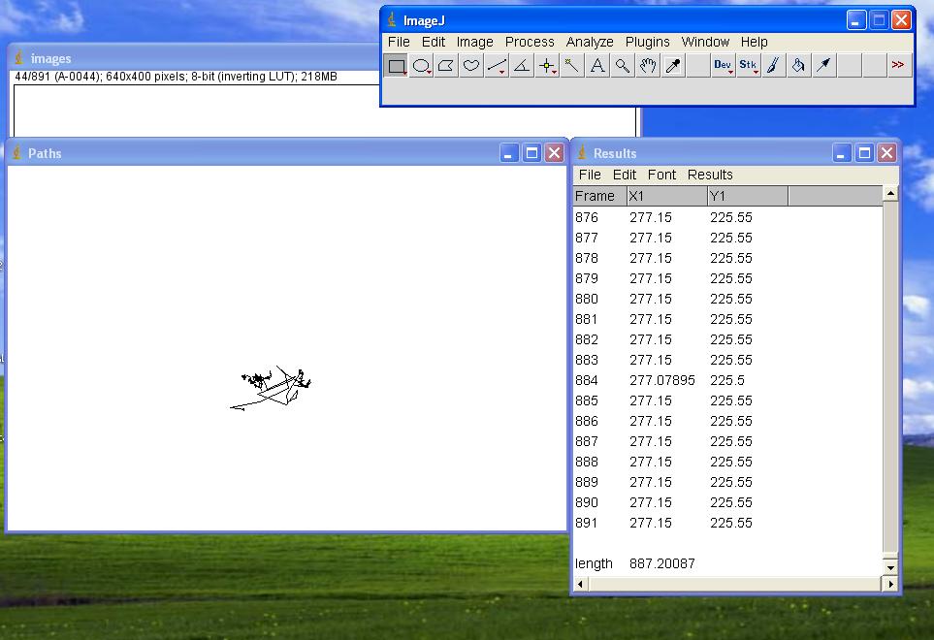This screenshot has width=934, height=640.
Task: Select the Magnifying glass tool
Action: 623,66
